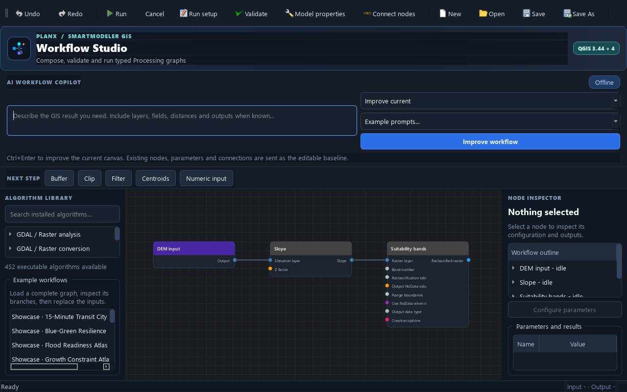Click the example workflows horizontal scrollbar

[x=44, y=367]
